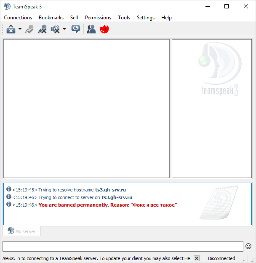Click the Toggle Away Status toolbar icon
The image size is (256, 263).
(11, 29)
